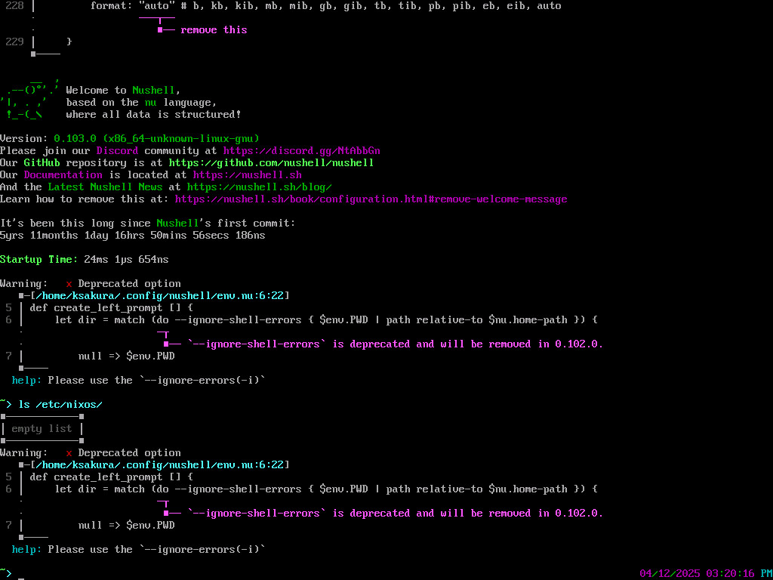This screenshot has width=773, height=580.
Task: Click the closing brace on line 229
Action: pos(69,42)
